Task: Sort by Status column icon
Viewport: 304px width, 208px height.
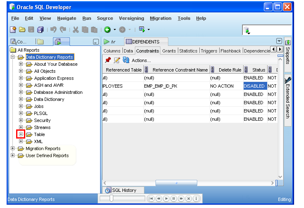Action: point(246,69)
